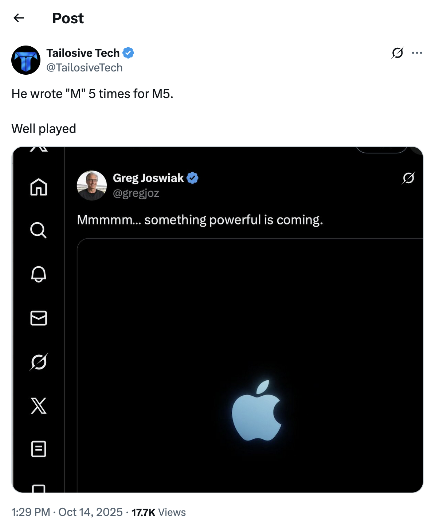Click the Grok icon on Tailosive's post
Screen dimensions: 435x529
click(397, 53)
